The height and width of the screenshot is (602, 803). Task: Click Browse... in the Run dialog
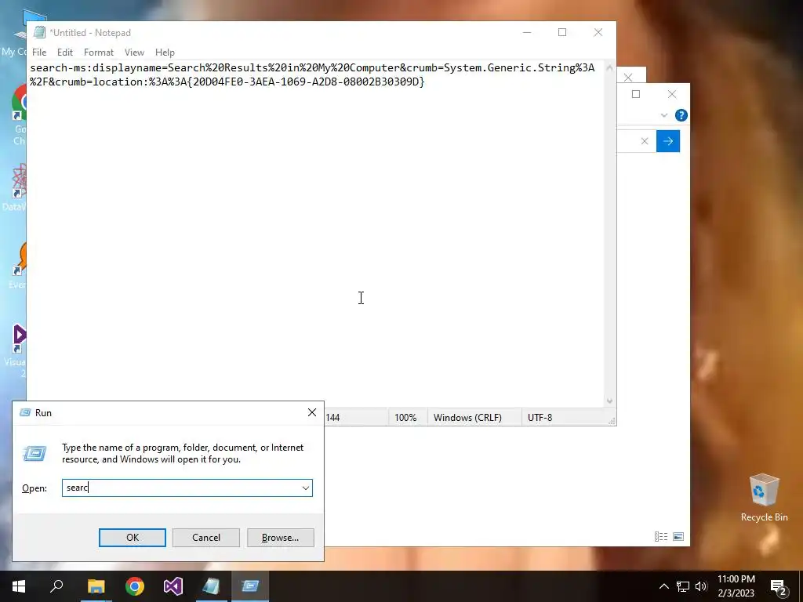[x=280, y=538]
